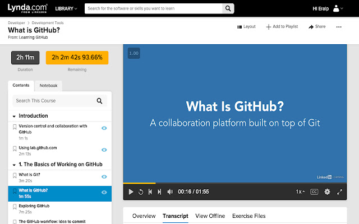Toggle watched eye for Using lab.github.com
Screen dimensions: 359x224
click(x=104, y=150)
